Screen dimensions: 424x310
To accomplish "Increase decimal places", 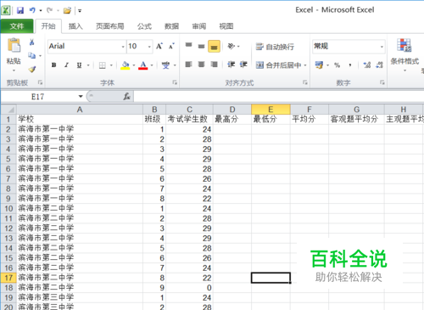I will [367, 65].
